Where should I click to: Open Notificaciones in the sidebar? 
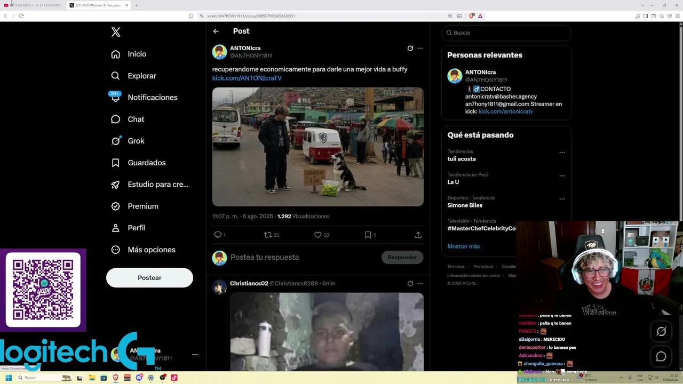coord(144,97)
